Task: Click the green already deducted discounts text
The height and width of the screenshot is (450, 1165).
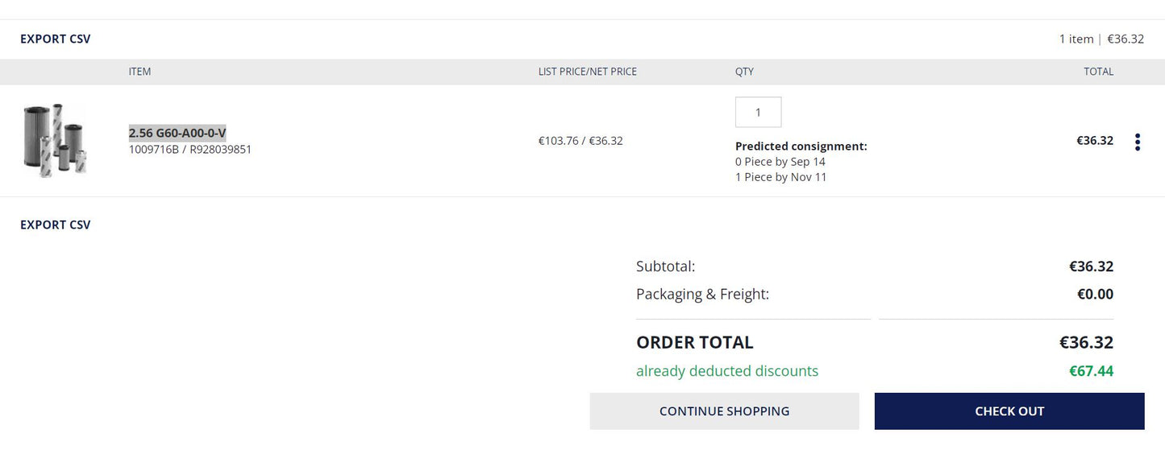Action: pyautogui.click(x=726, y=371)
